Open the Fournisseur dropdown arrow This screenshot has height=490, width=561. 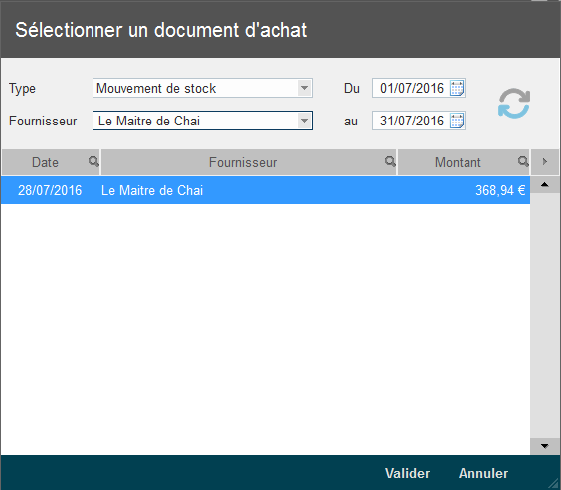click(x=304, y=121)
